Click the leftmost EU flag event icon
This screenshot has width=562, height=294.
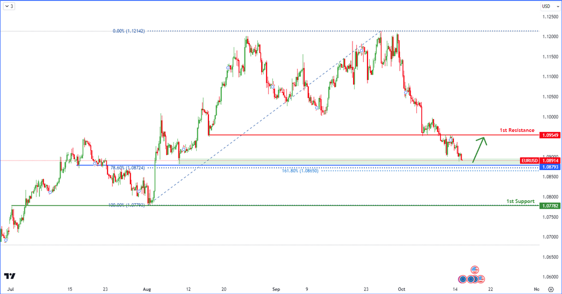tap(463, 279)
